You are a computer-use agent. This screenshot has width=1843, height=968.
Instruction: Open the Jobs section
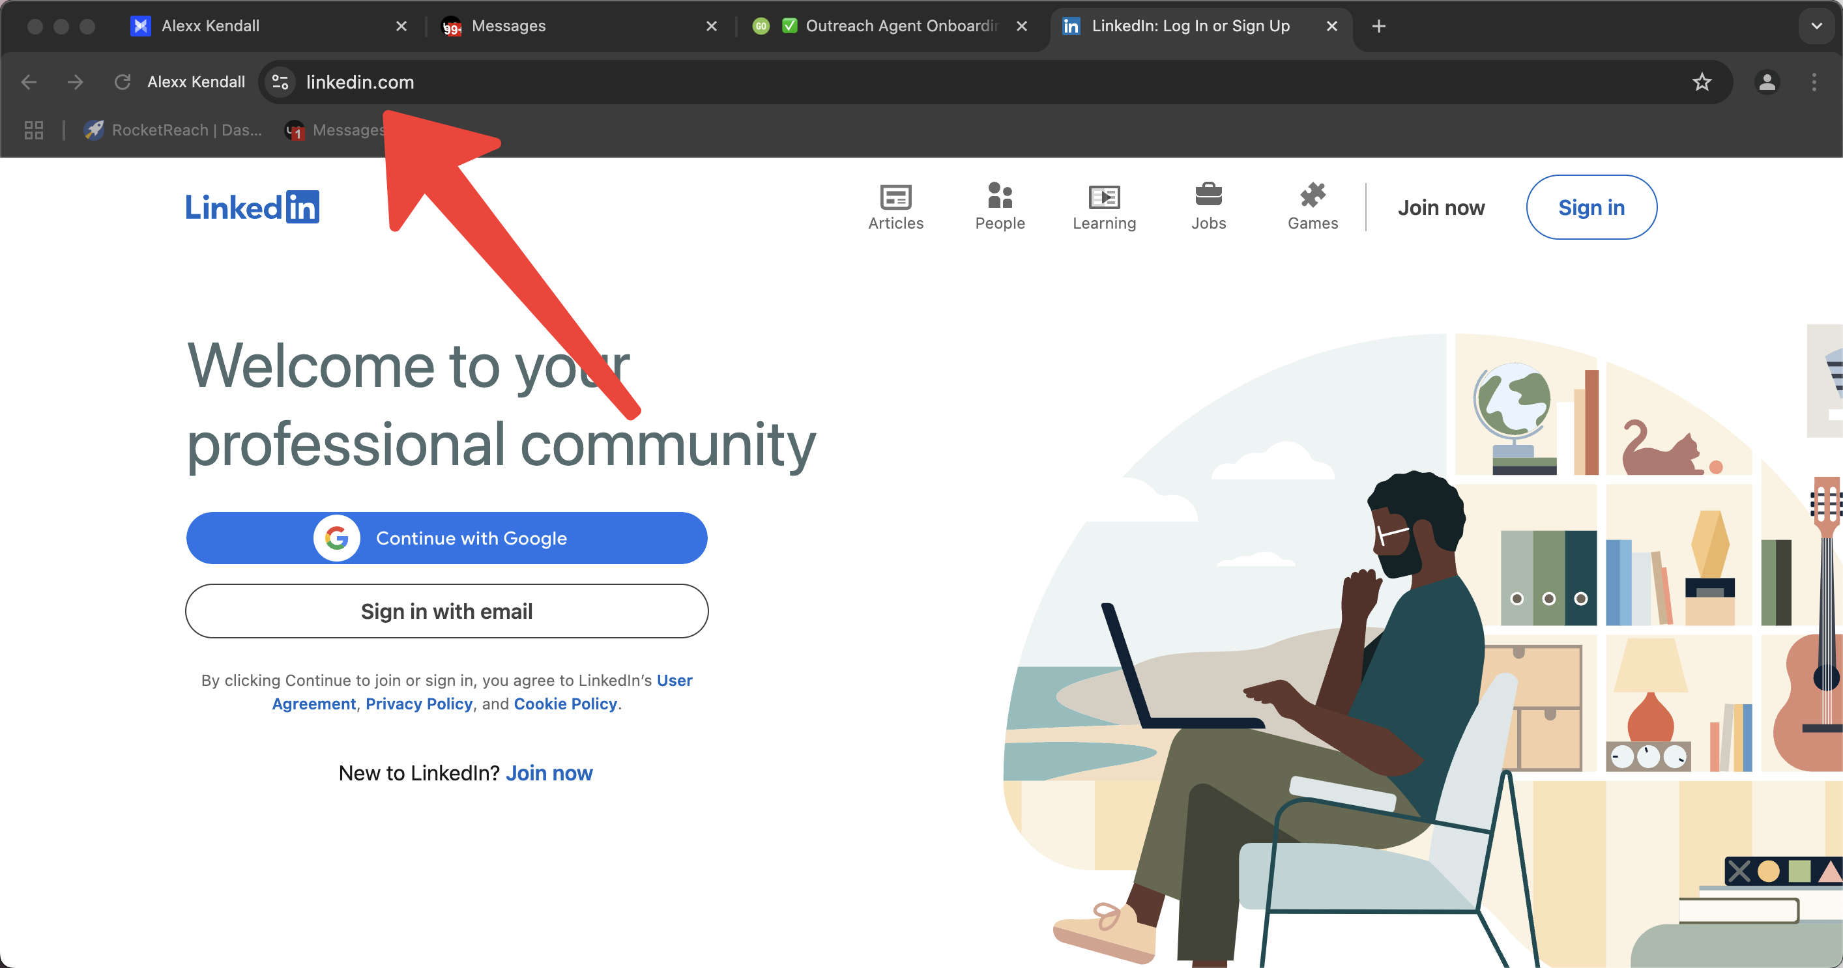pos(1208,207)
